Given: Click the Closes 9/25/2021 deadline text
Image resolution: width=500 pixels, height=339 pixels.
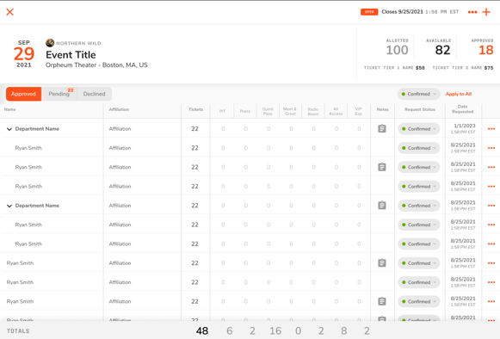Looking at the screenshot, I should [x=420, y=12].
